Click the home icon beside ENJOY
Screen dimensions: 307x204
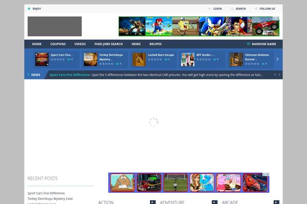click(x=29, y=9)
